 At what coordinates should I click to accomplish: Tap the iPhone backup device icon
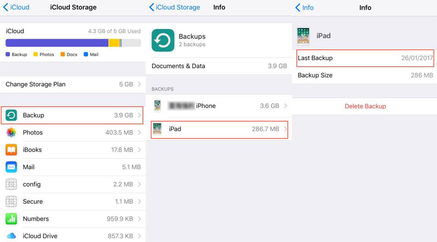[x=157, y=106]
